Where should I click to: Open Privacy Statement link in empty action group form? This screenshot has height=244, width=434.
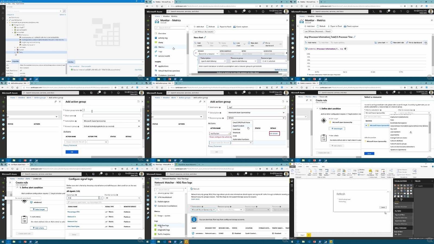pos(70,145)
